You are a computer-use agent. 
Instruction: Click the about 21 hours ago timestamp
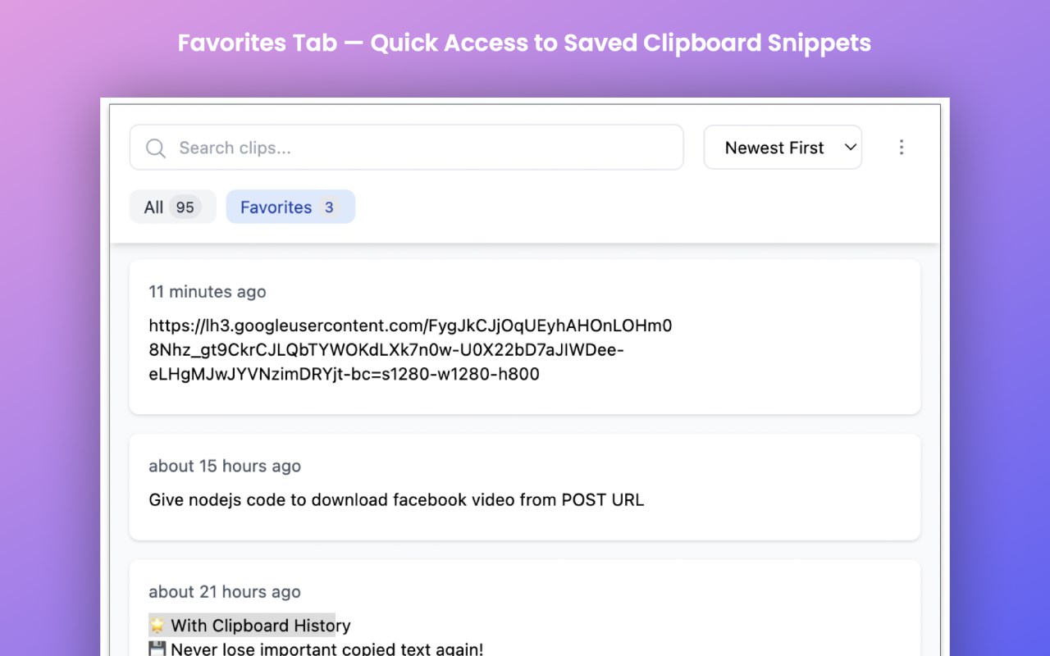[225, 592]
